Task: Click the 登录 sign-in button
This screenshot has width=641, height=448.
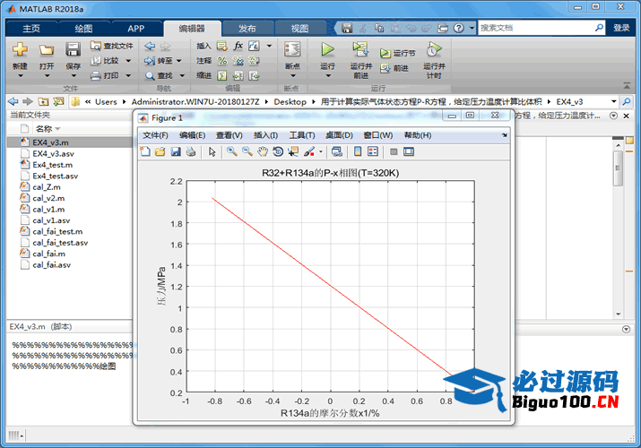Action: [x=621, y=28]
